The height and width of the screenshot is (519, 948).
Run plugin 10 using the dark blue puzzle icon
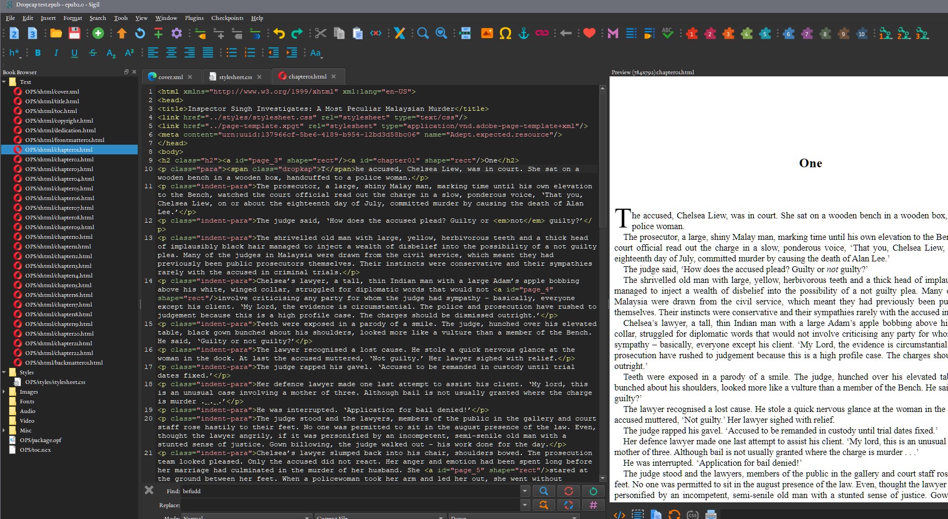pos(861,33)
